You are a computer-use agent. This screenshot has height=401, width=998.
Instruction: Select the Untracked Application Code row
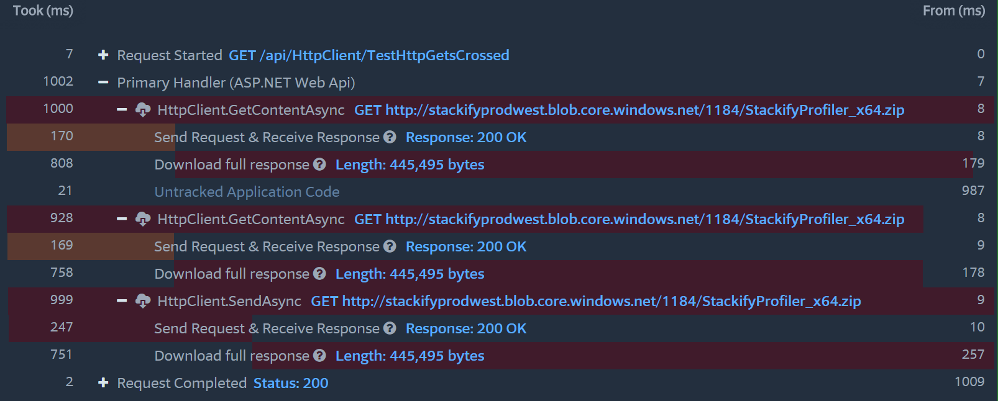pos(247,192)
